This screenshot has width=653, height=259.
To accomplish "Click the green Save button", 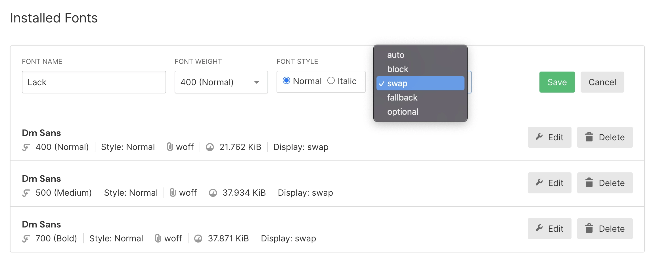I will click(x=557, y=82).
